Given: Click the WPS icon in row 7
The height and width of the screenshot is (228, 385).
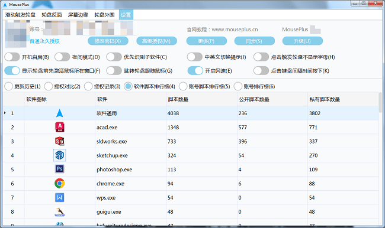Looking at the screenshot, I should [x=60, y=197].
